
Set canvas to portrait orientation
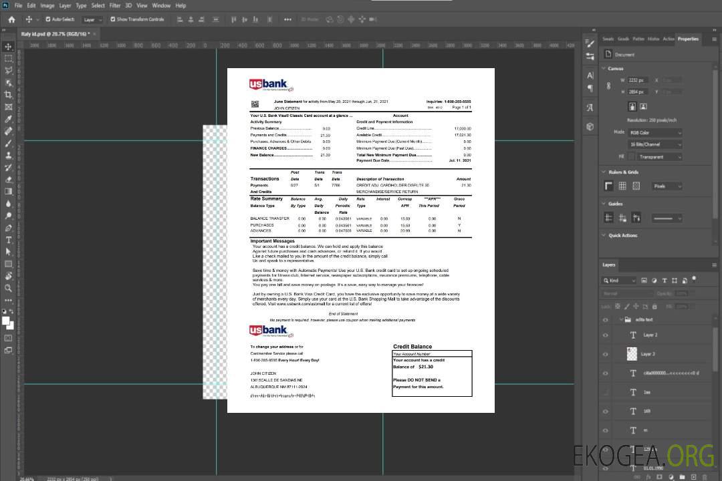click(x=632, y=107)
